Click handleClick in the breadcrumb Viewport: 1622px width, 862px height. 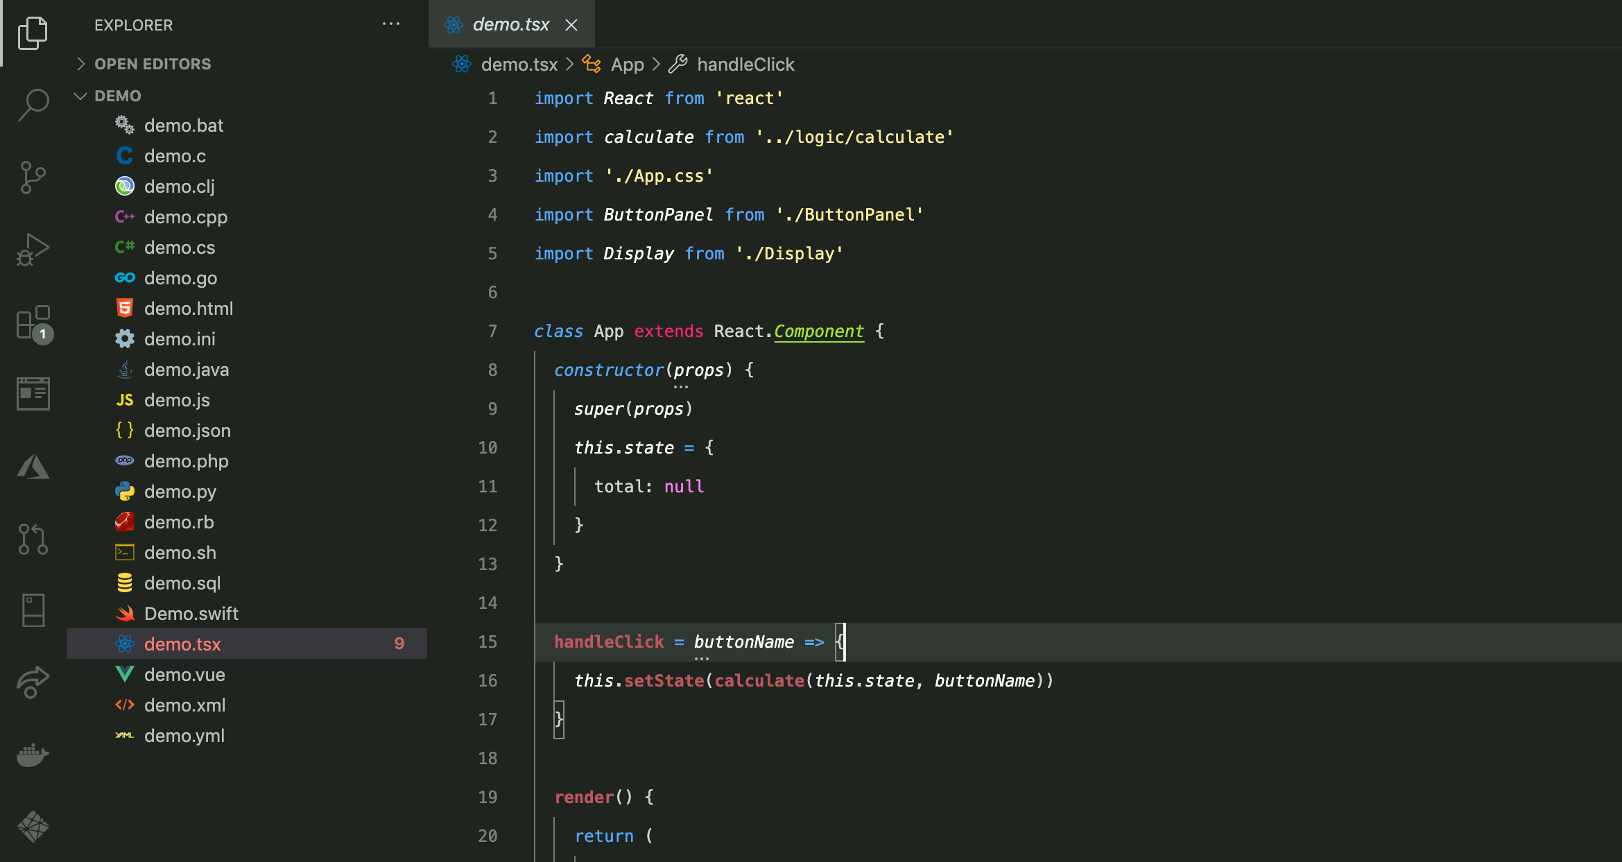pyautogui.click(x=745, y=64)
